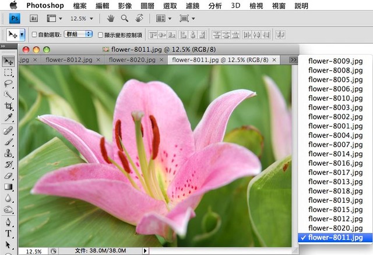Select the Move tool in the toolbox

pyautogui.click(x=9, y=62)
